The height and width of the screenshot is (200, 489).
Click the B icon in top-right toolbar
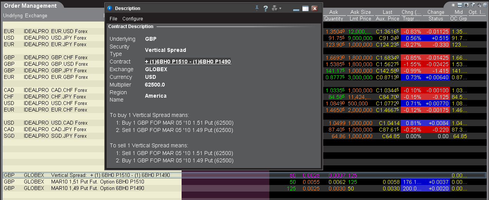pos(466,5)
